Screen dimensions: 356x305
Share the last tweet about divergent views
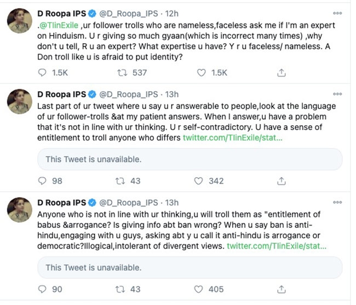tap(281, 289)
